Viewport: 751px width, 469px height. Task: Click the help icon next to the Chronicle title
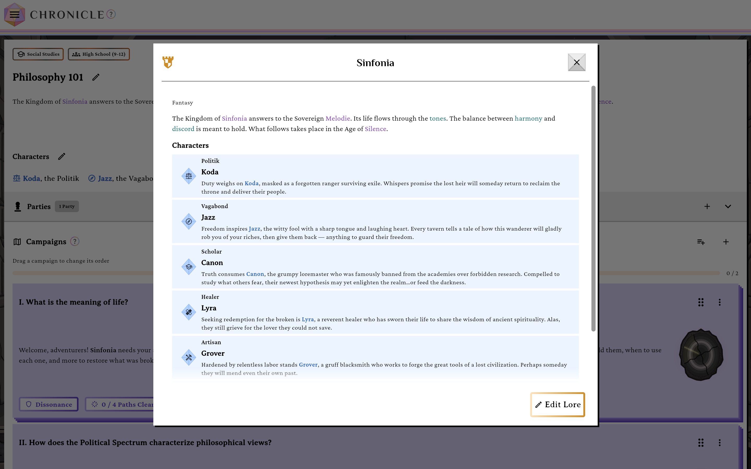pyautogui.click(x=111, y=14)
